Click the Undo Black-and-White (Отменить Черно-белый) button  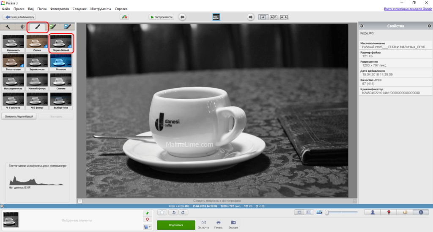tap(19, 116)
